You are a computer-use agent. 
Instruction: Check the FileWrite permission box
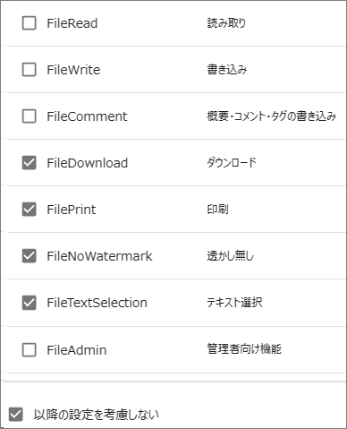30,70
